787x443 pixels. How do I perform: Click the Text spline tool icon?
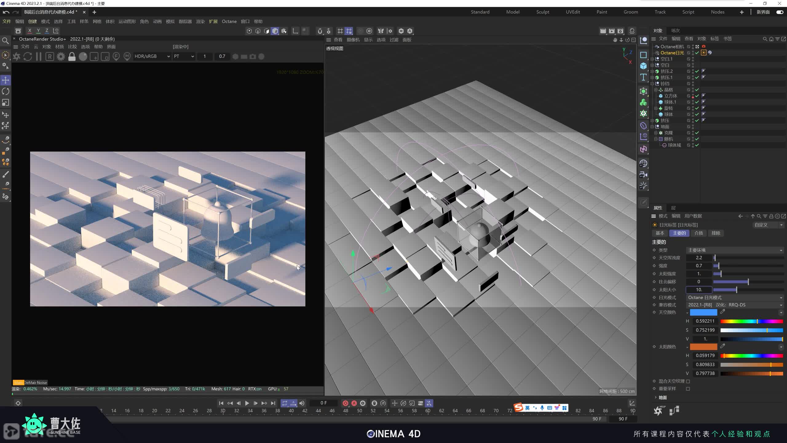pyautogui.click(x=643, y=77)
